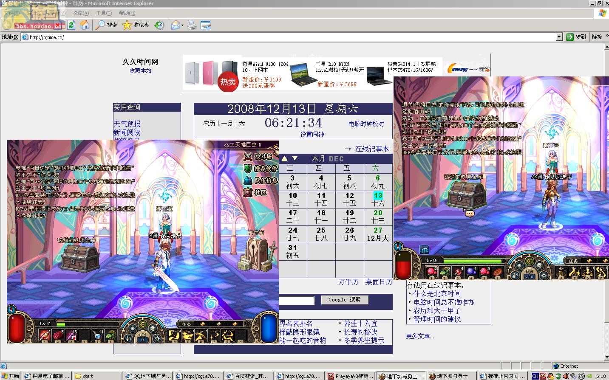
Task: Select calendar date 13 十六
Action: (x=378, y=199)
